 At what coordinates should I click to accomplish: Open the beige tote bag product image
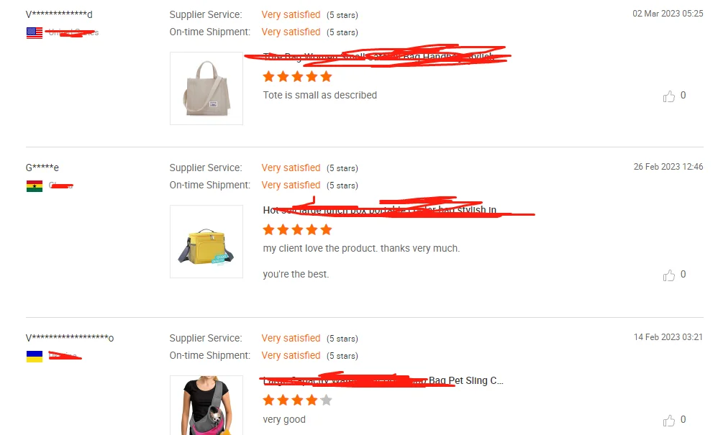click(206, 88)
